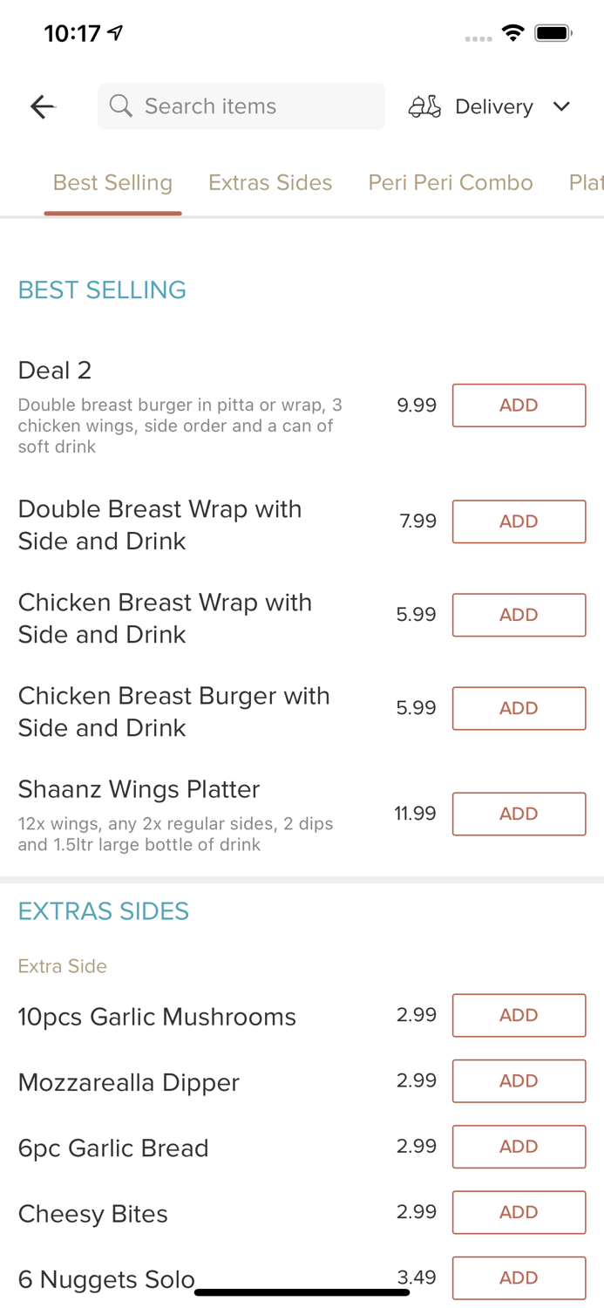Expand the chevron beside Delivery
Image resolution: width=604 pixels, height=1308 pixels.
click(x=562, y=106)
